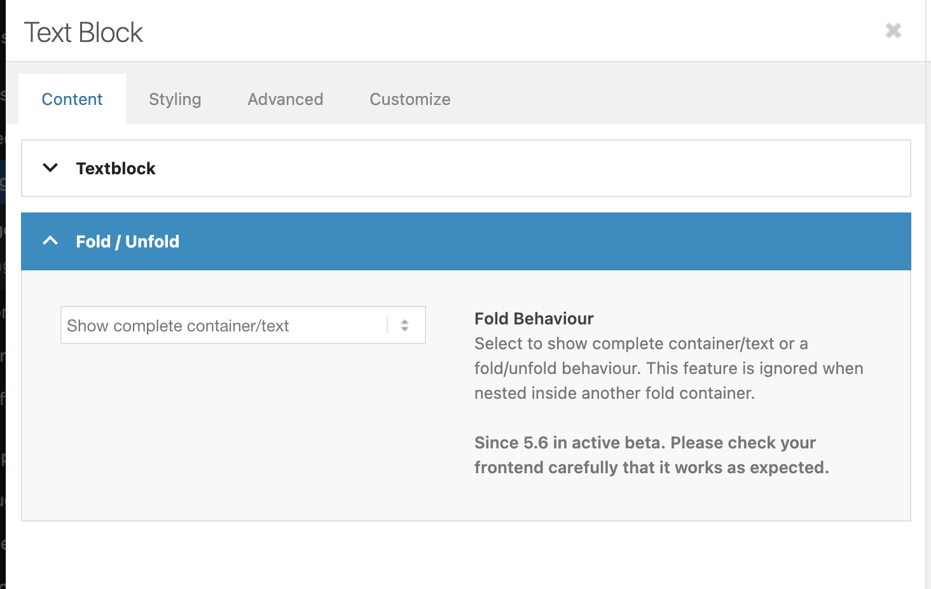
Task: Click the fold behaviour select arrows
Action: [x=404, y=326]
